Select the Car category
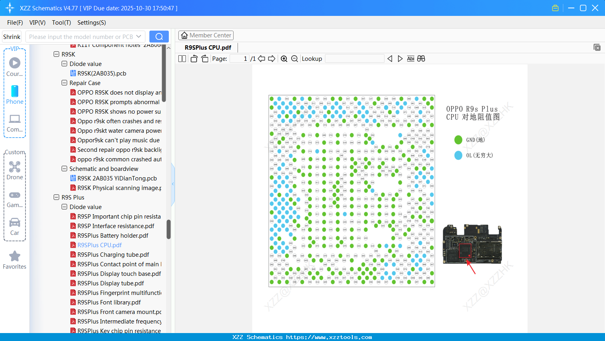Viewport: 605px width, 341px height. [15, 227]
